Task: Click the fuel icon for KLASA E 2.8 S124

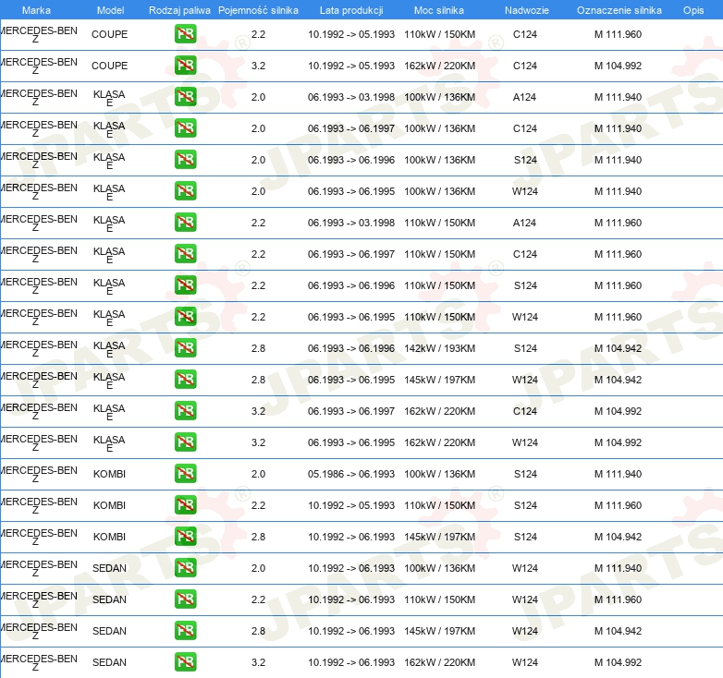Action: tap(185, 347)
